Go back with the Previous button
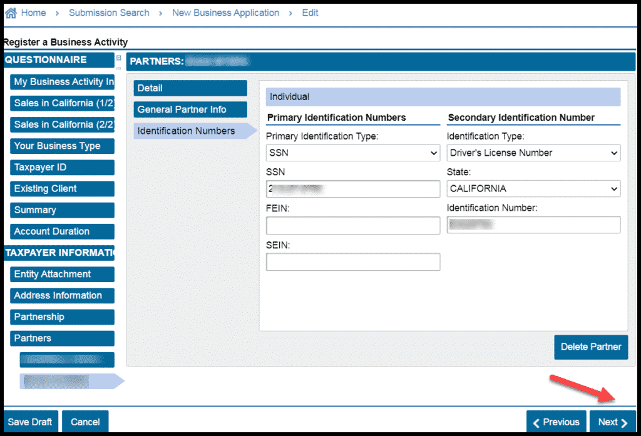 click(x=556, y=422)
